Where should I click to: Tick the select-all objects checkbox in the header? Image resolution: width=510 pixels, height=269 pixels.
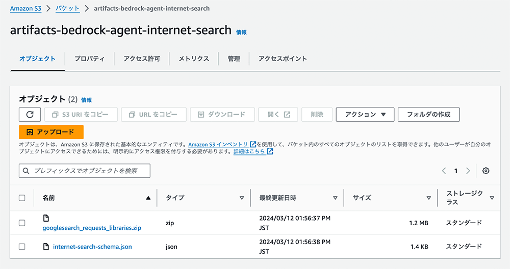(22, 198)
